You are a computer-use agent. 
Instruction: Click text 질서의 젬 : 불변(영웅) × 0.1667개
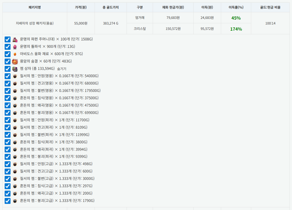click(x=47, y=90)
